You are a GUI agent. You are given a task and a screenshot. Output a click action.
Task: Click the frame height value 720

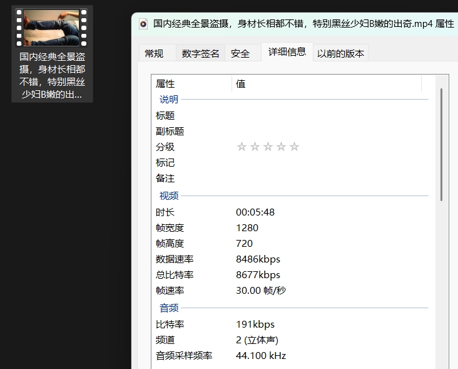244,244
